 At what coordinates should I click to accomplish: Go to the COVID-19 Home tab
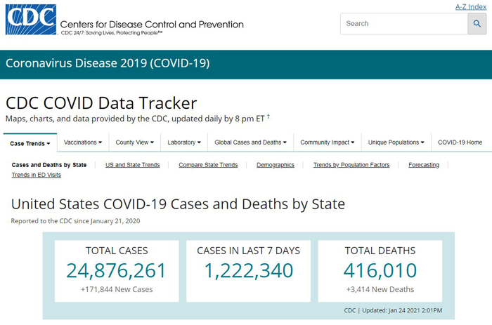(x=460, y=142)
